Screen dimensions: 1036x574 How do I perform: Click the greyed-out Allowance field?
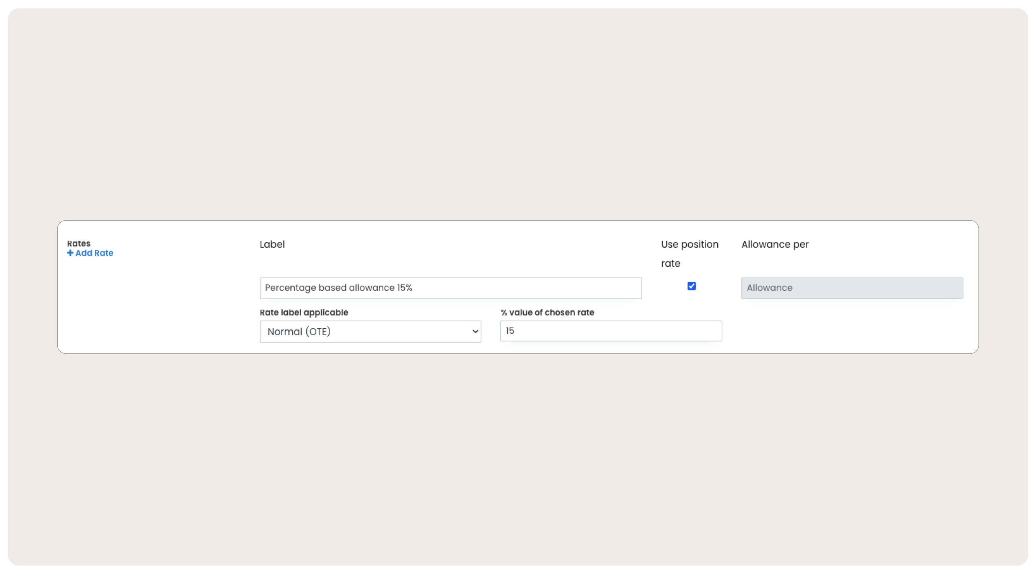tap(852, 288)
